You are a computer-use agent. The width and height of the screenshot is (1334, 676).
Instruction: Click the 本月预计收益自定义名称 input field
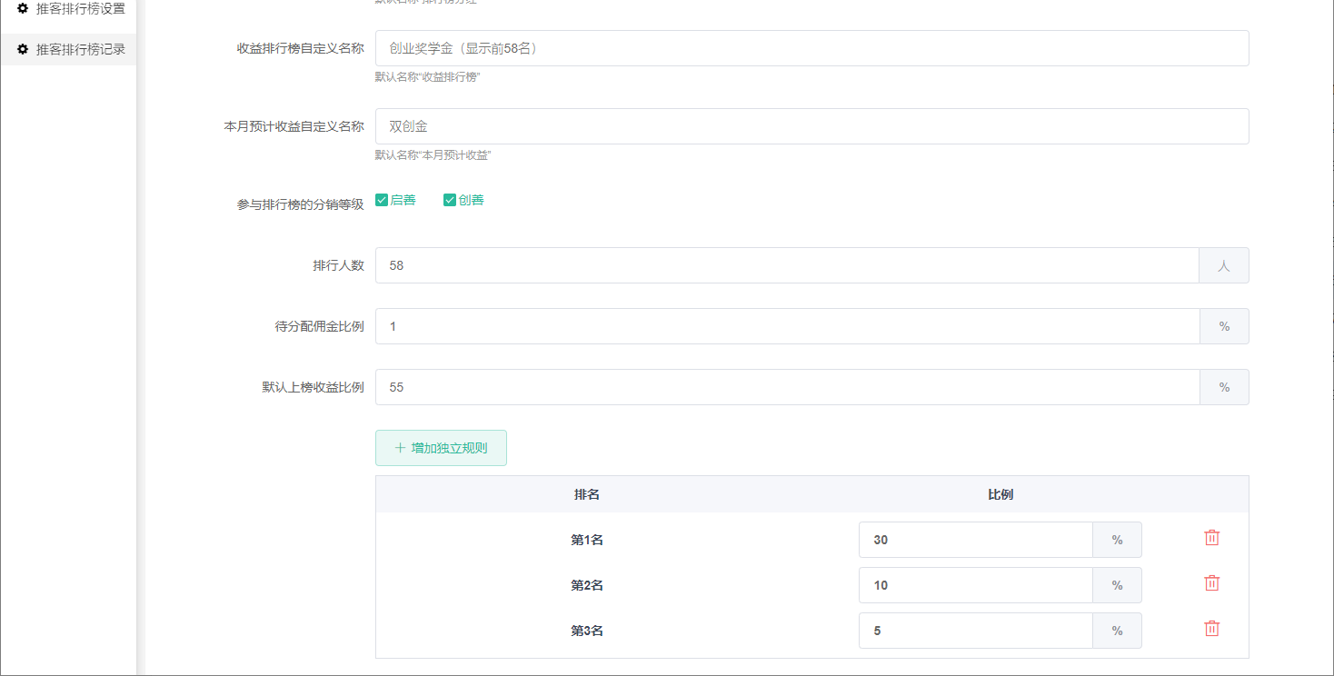811,126
